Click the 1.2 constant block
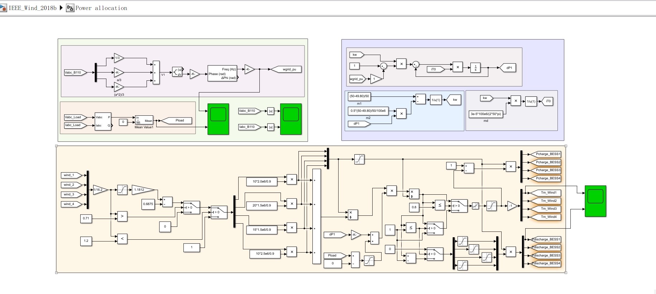Image resolution: width=656 pixels, height=294 pixels. 86,241
